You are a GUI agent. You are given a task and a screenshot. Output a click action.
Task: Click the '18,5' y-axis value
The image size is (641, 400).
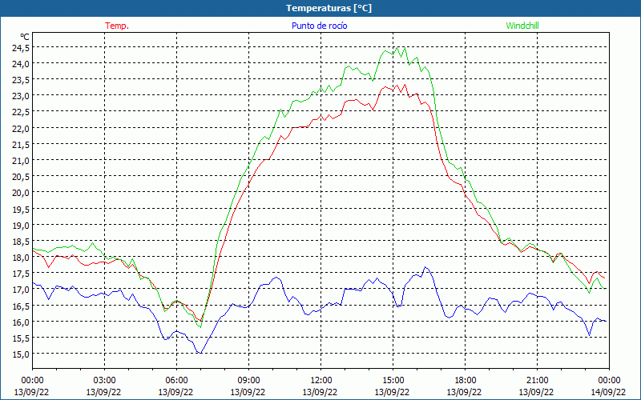(x=21, y=242)
